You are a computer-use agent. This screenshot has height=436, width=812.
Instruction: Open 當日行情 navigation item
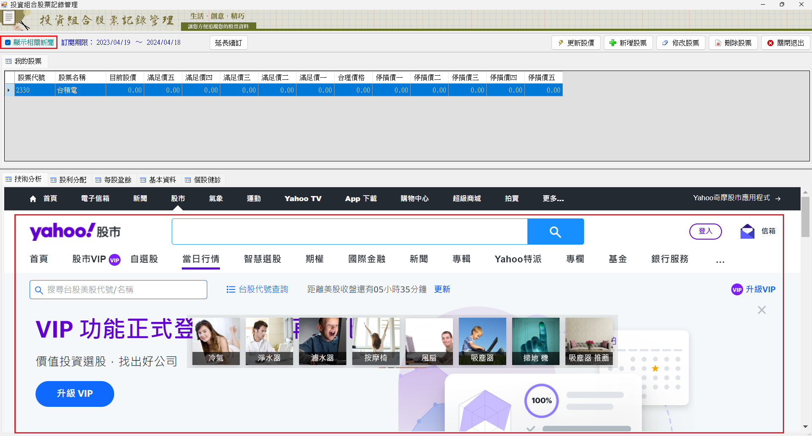pyautogui.click(x=201, y=259)
